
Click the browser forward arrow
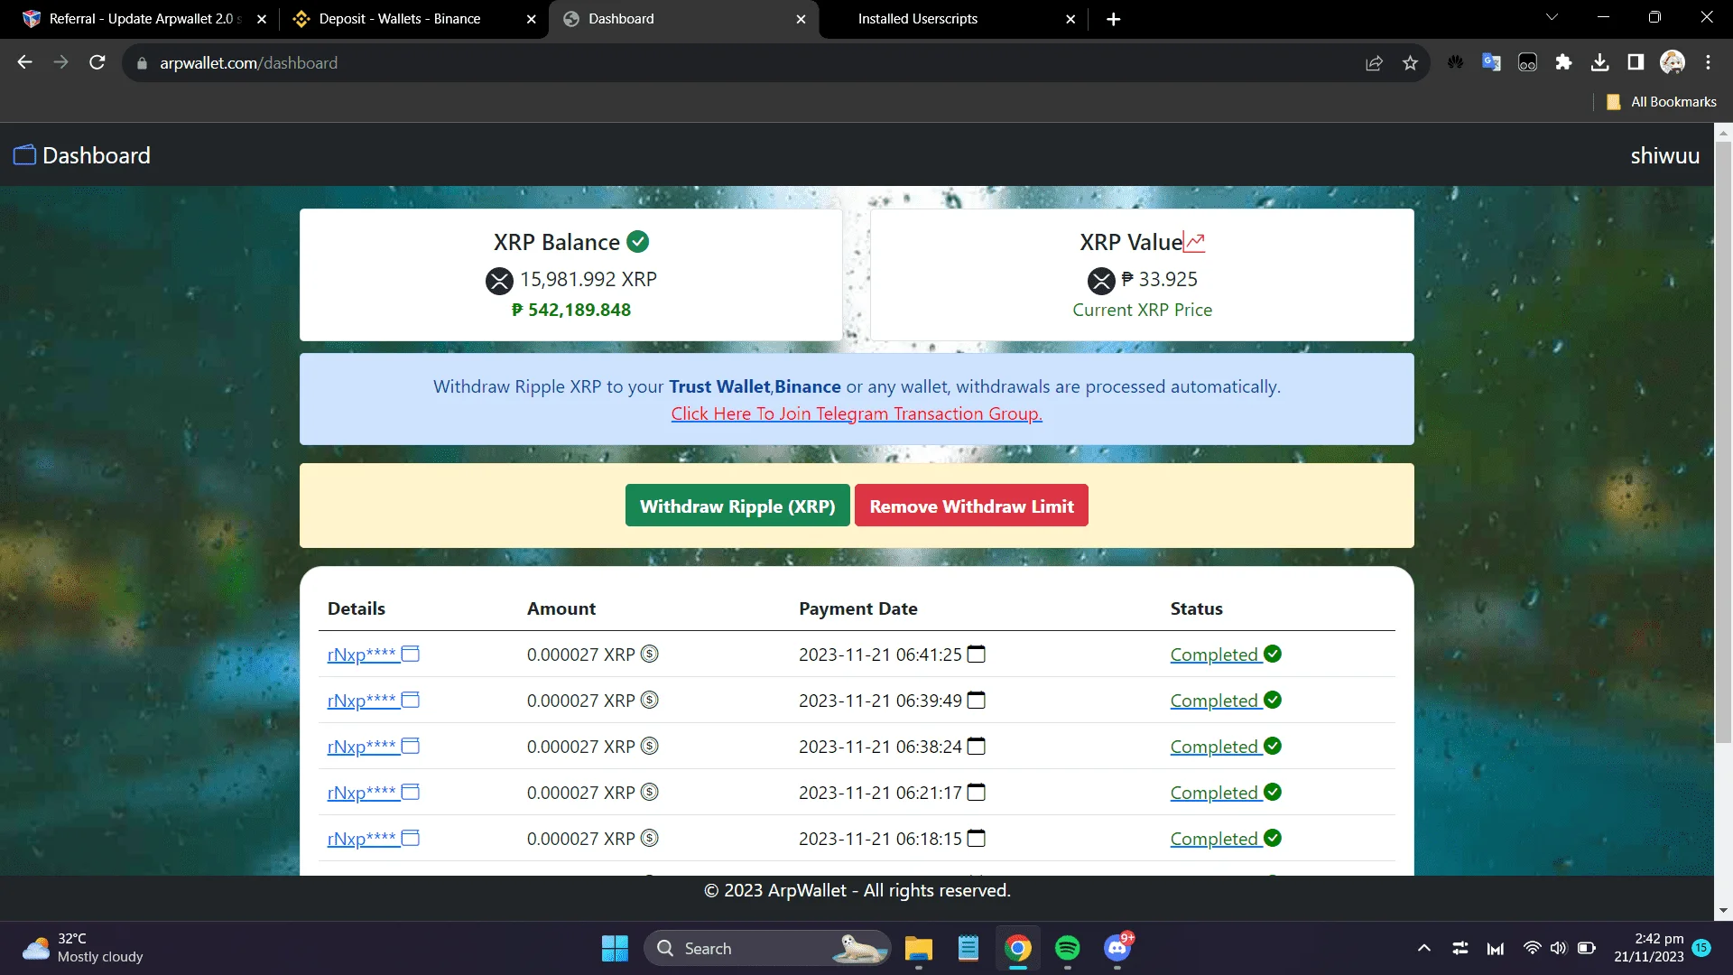point(60,62)
